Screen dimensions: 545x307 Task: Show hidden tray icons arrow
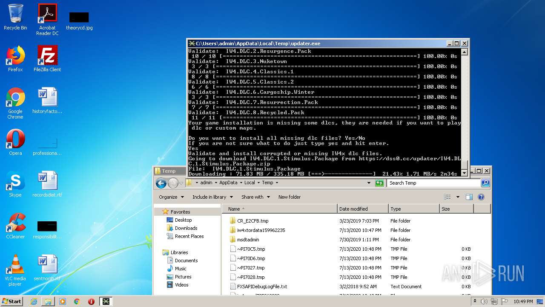coord(475,301)
